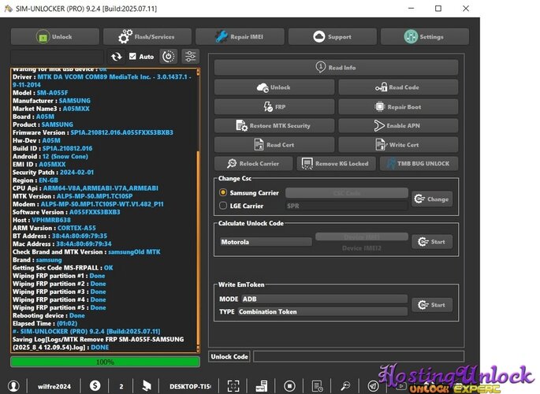The height and width of the screenshot is (394, 540).
Task: Click the refresh arrows icon beside Auto
Action: (117, 57)
